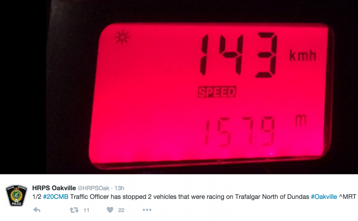Visit the HRPS Oakville profile name
358x221 pixels.
(x=54, y=188)
